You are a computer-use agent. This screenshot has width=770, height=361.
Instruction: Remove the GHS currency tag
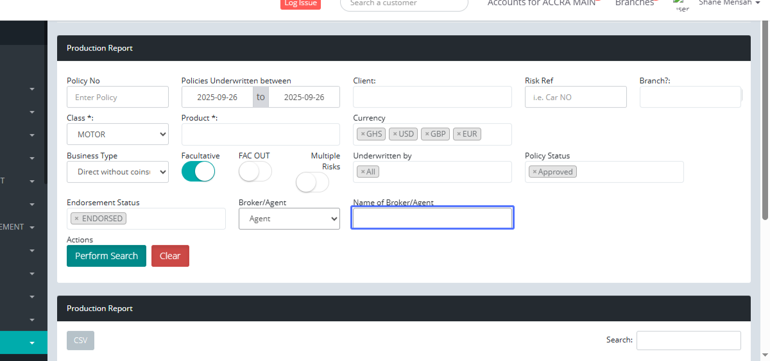(x=363, y=134)
